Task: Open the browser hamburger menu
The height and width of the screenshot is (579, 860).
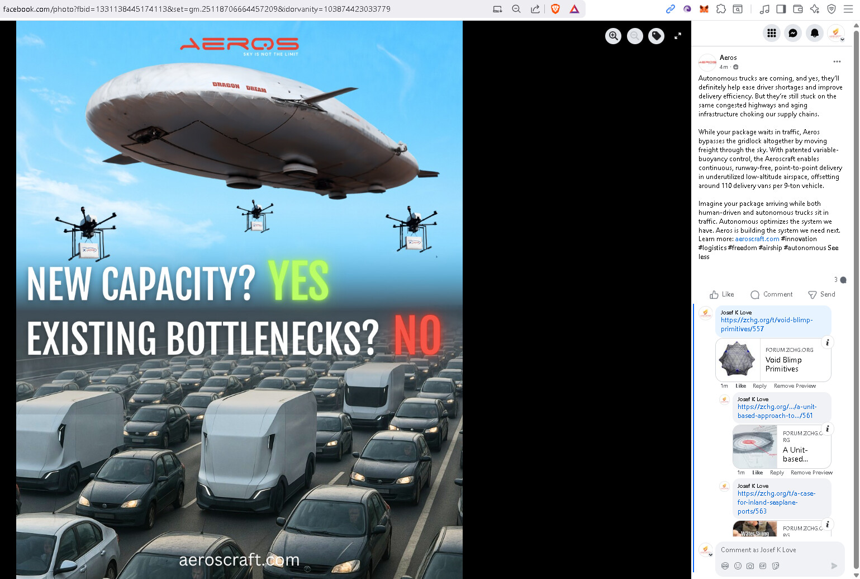Action: [x=848, y=9]
